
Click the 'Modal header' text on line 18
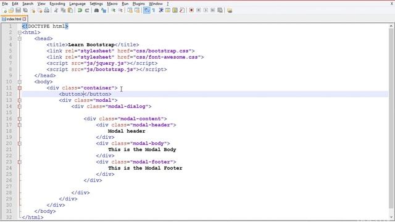pos(127,131)
